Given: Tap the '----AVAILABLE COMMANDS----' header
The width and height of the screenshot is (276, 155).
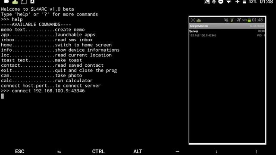Looking at the screenshot, I should point(36,25).
